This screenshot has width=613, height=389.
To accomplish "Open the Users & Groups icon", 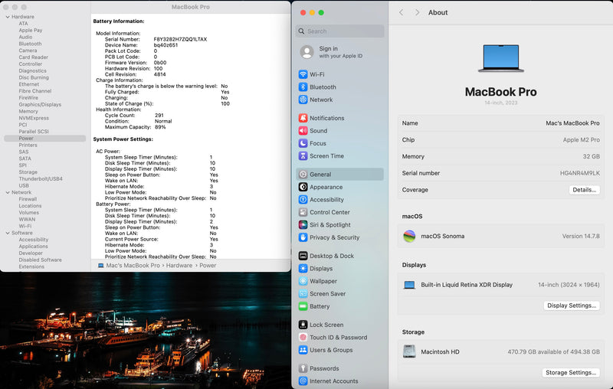I will click(303, 350).
